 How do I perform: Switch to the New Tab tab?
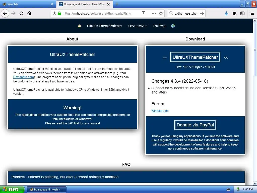28,4
